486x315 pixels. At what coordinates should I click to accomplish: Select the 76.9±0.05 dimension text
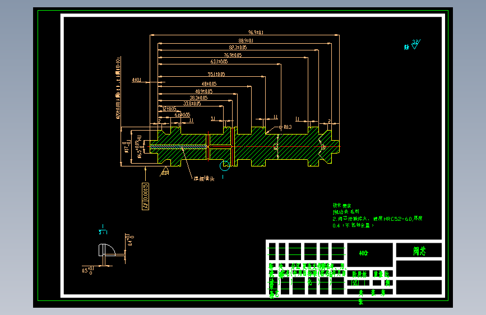tap(233, 55)
